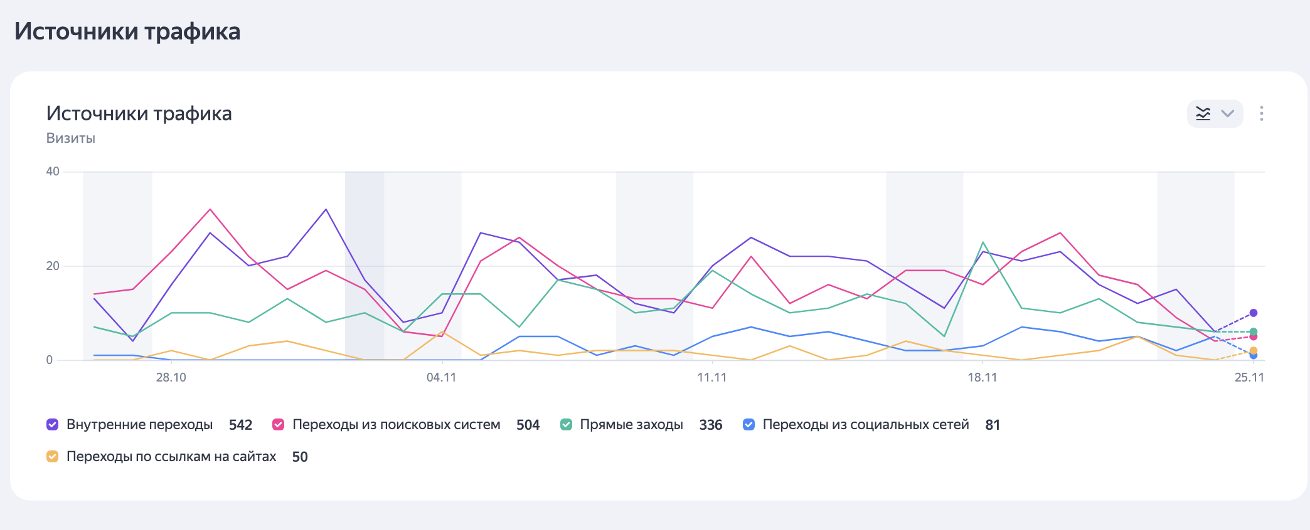1310x530 pixels.
Task: Uncheck the Внутренние переходы series checkbox
Action: (53, 425)
